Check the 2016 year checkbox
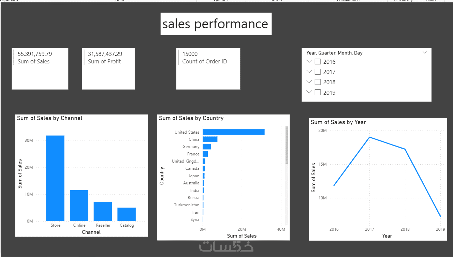Image resolution: width=453 pixels, height=257 pixels. coord(318,62)
